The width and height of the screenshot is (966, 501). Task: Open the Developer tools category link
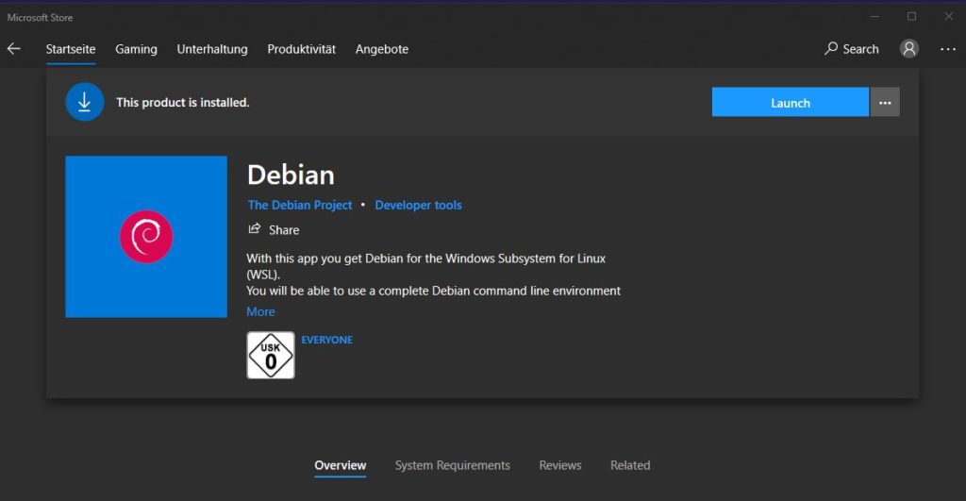(418, 205)
